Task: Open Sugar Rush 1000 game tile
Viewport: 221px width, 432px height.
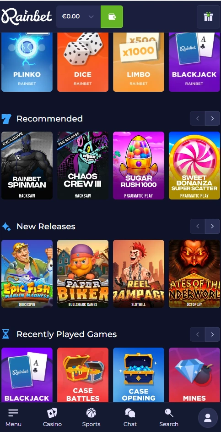Action: pos(139,165)
